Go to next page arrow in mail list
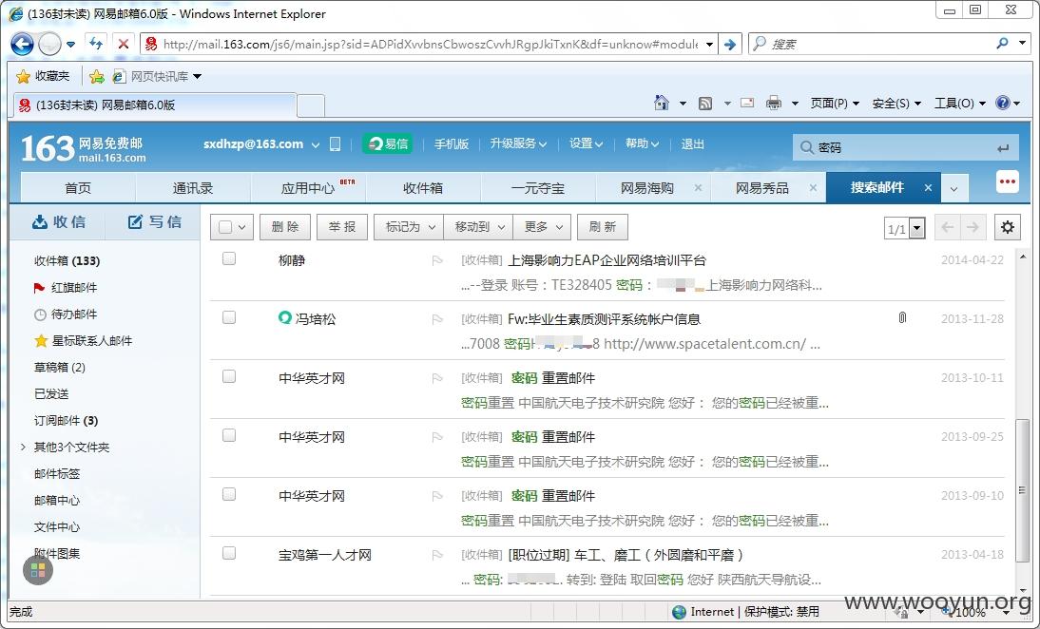This screenshot has width=1040, height=629. click(x=973, y=227)
